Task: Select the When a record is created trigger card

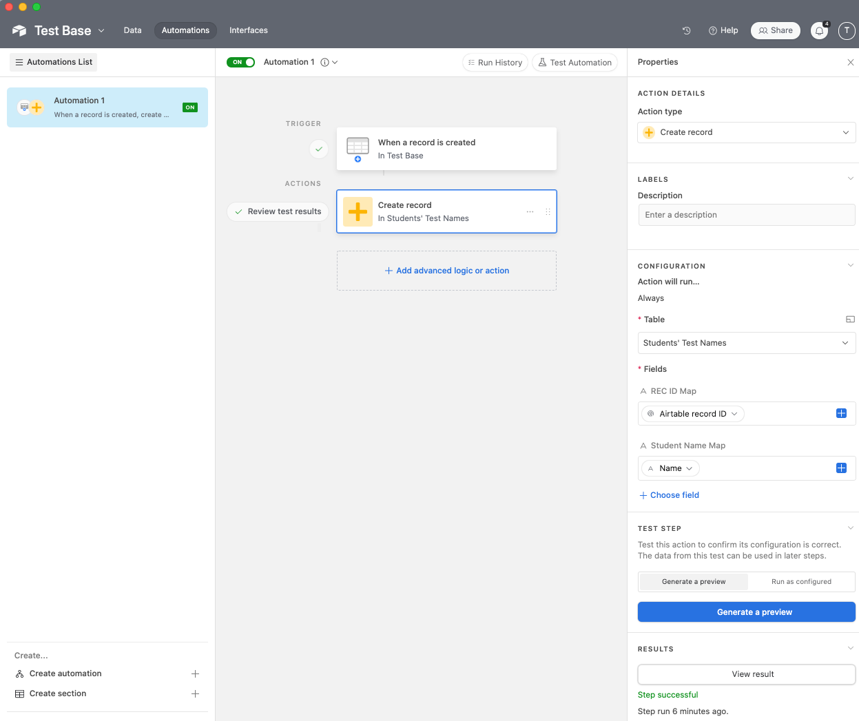Action: pyautogui.click(x=446, y=149)
